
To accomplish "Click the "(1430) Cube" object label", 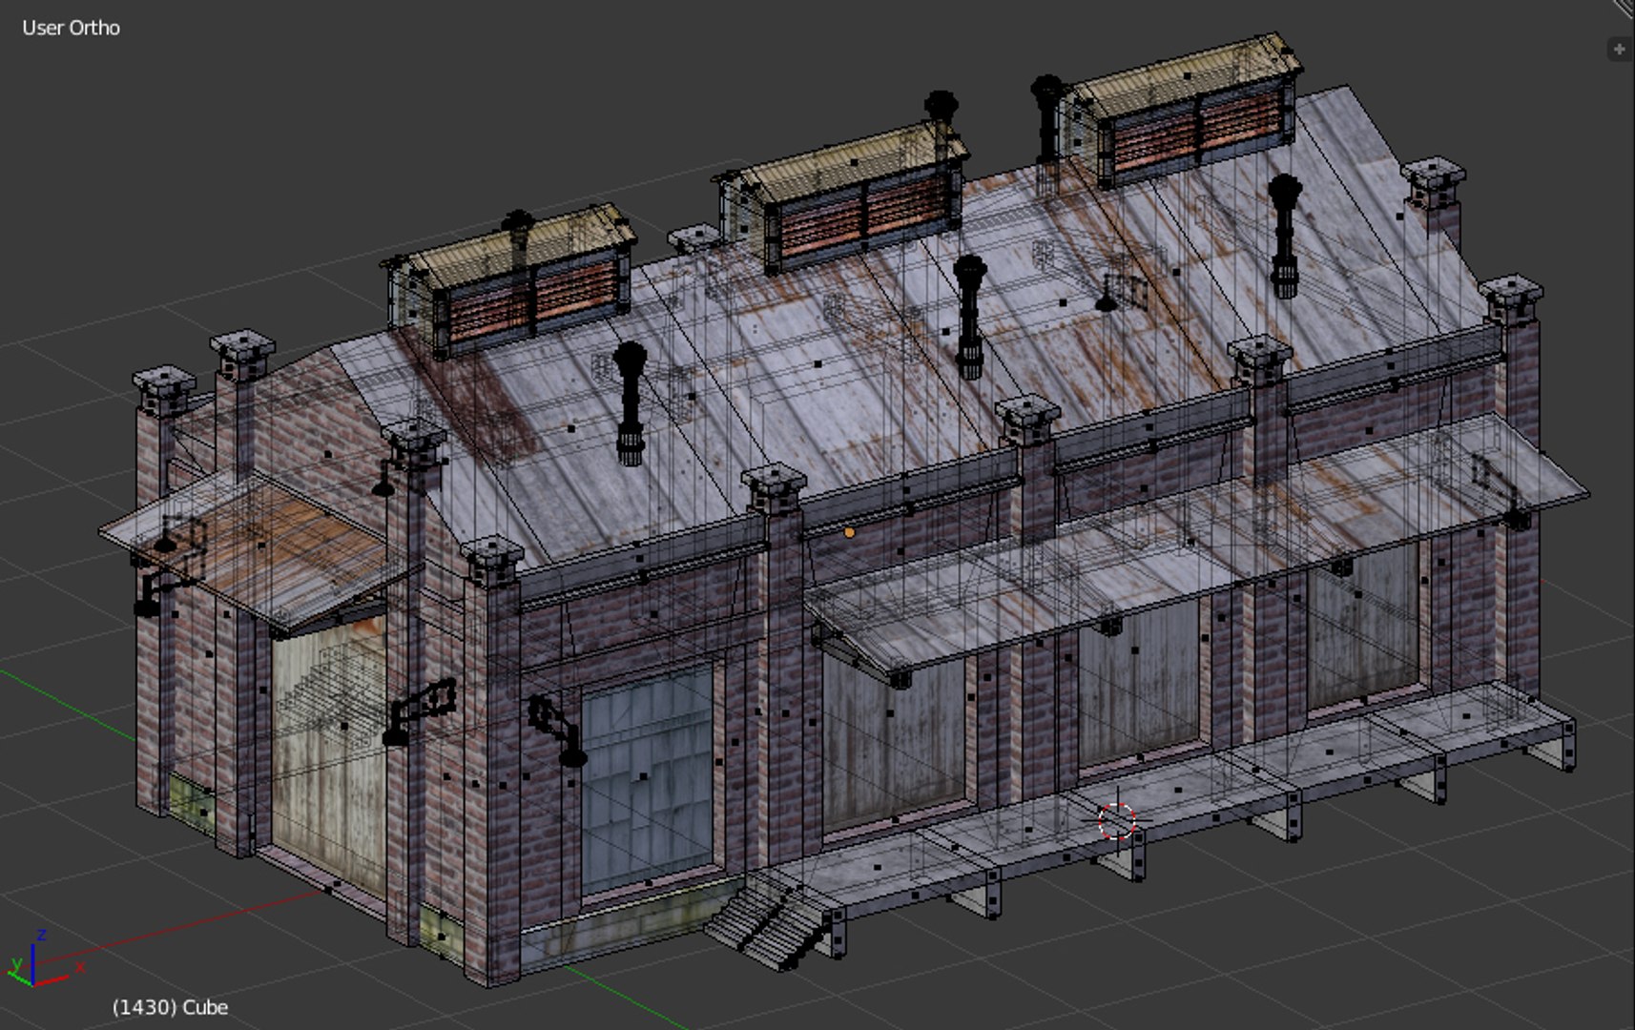I will point(170,1007).
